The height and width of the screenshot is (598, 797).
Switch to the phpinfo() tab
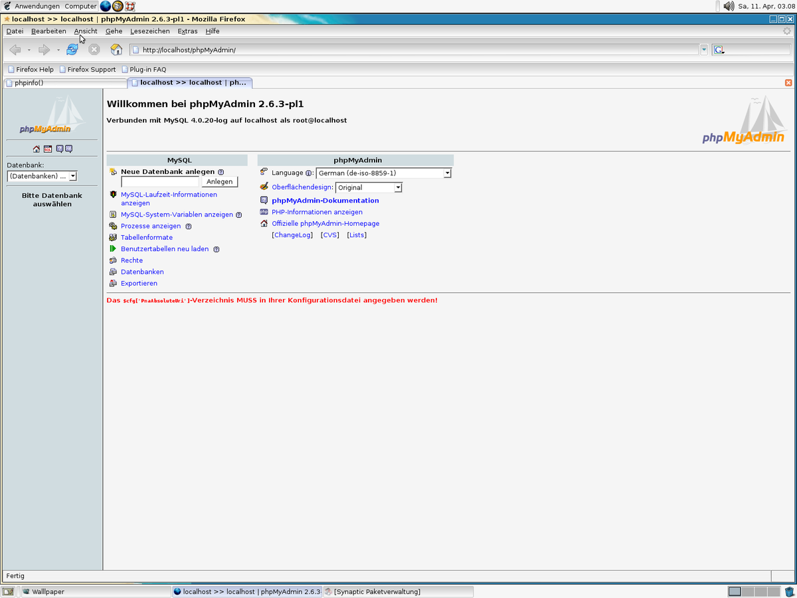click(64, 83)
